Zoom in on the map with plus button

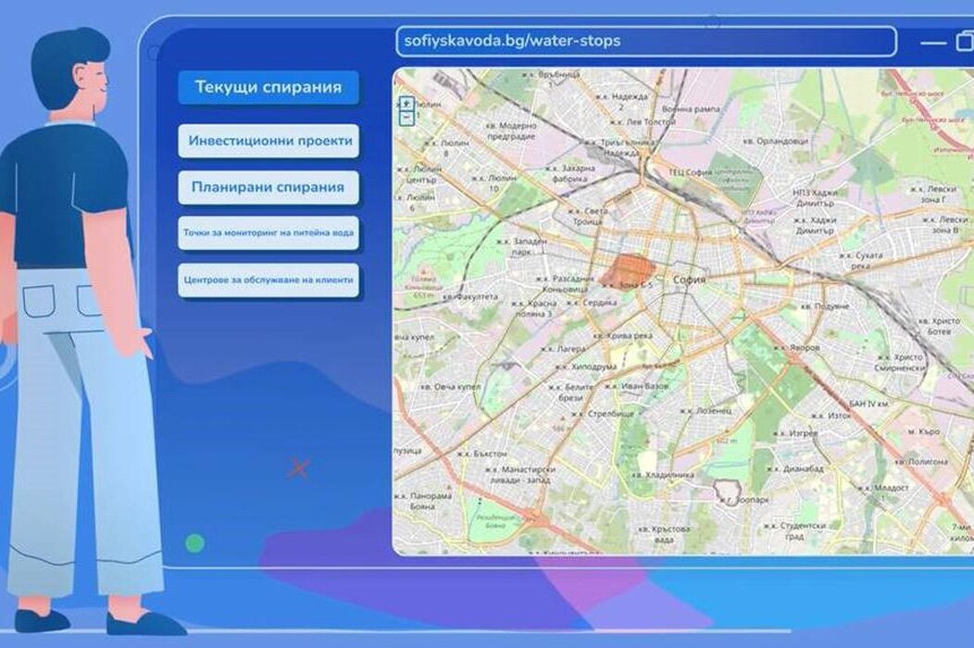406,103
